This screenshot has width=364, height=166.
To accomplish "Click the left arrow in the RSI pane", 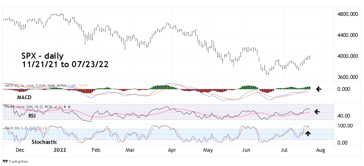I will coord(317,112).
